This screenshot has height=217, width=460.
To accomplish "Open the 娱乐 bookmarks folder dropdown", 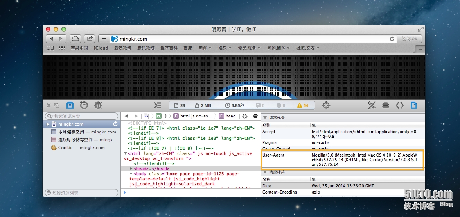I will pyautogui.click(x=225, y=48).
